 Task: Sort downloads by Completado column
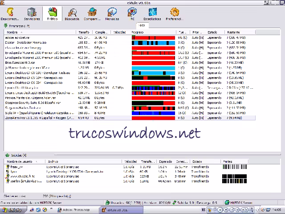[102, 32]
